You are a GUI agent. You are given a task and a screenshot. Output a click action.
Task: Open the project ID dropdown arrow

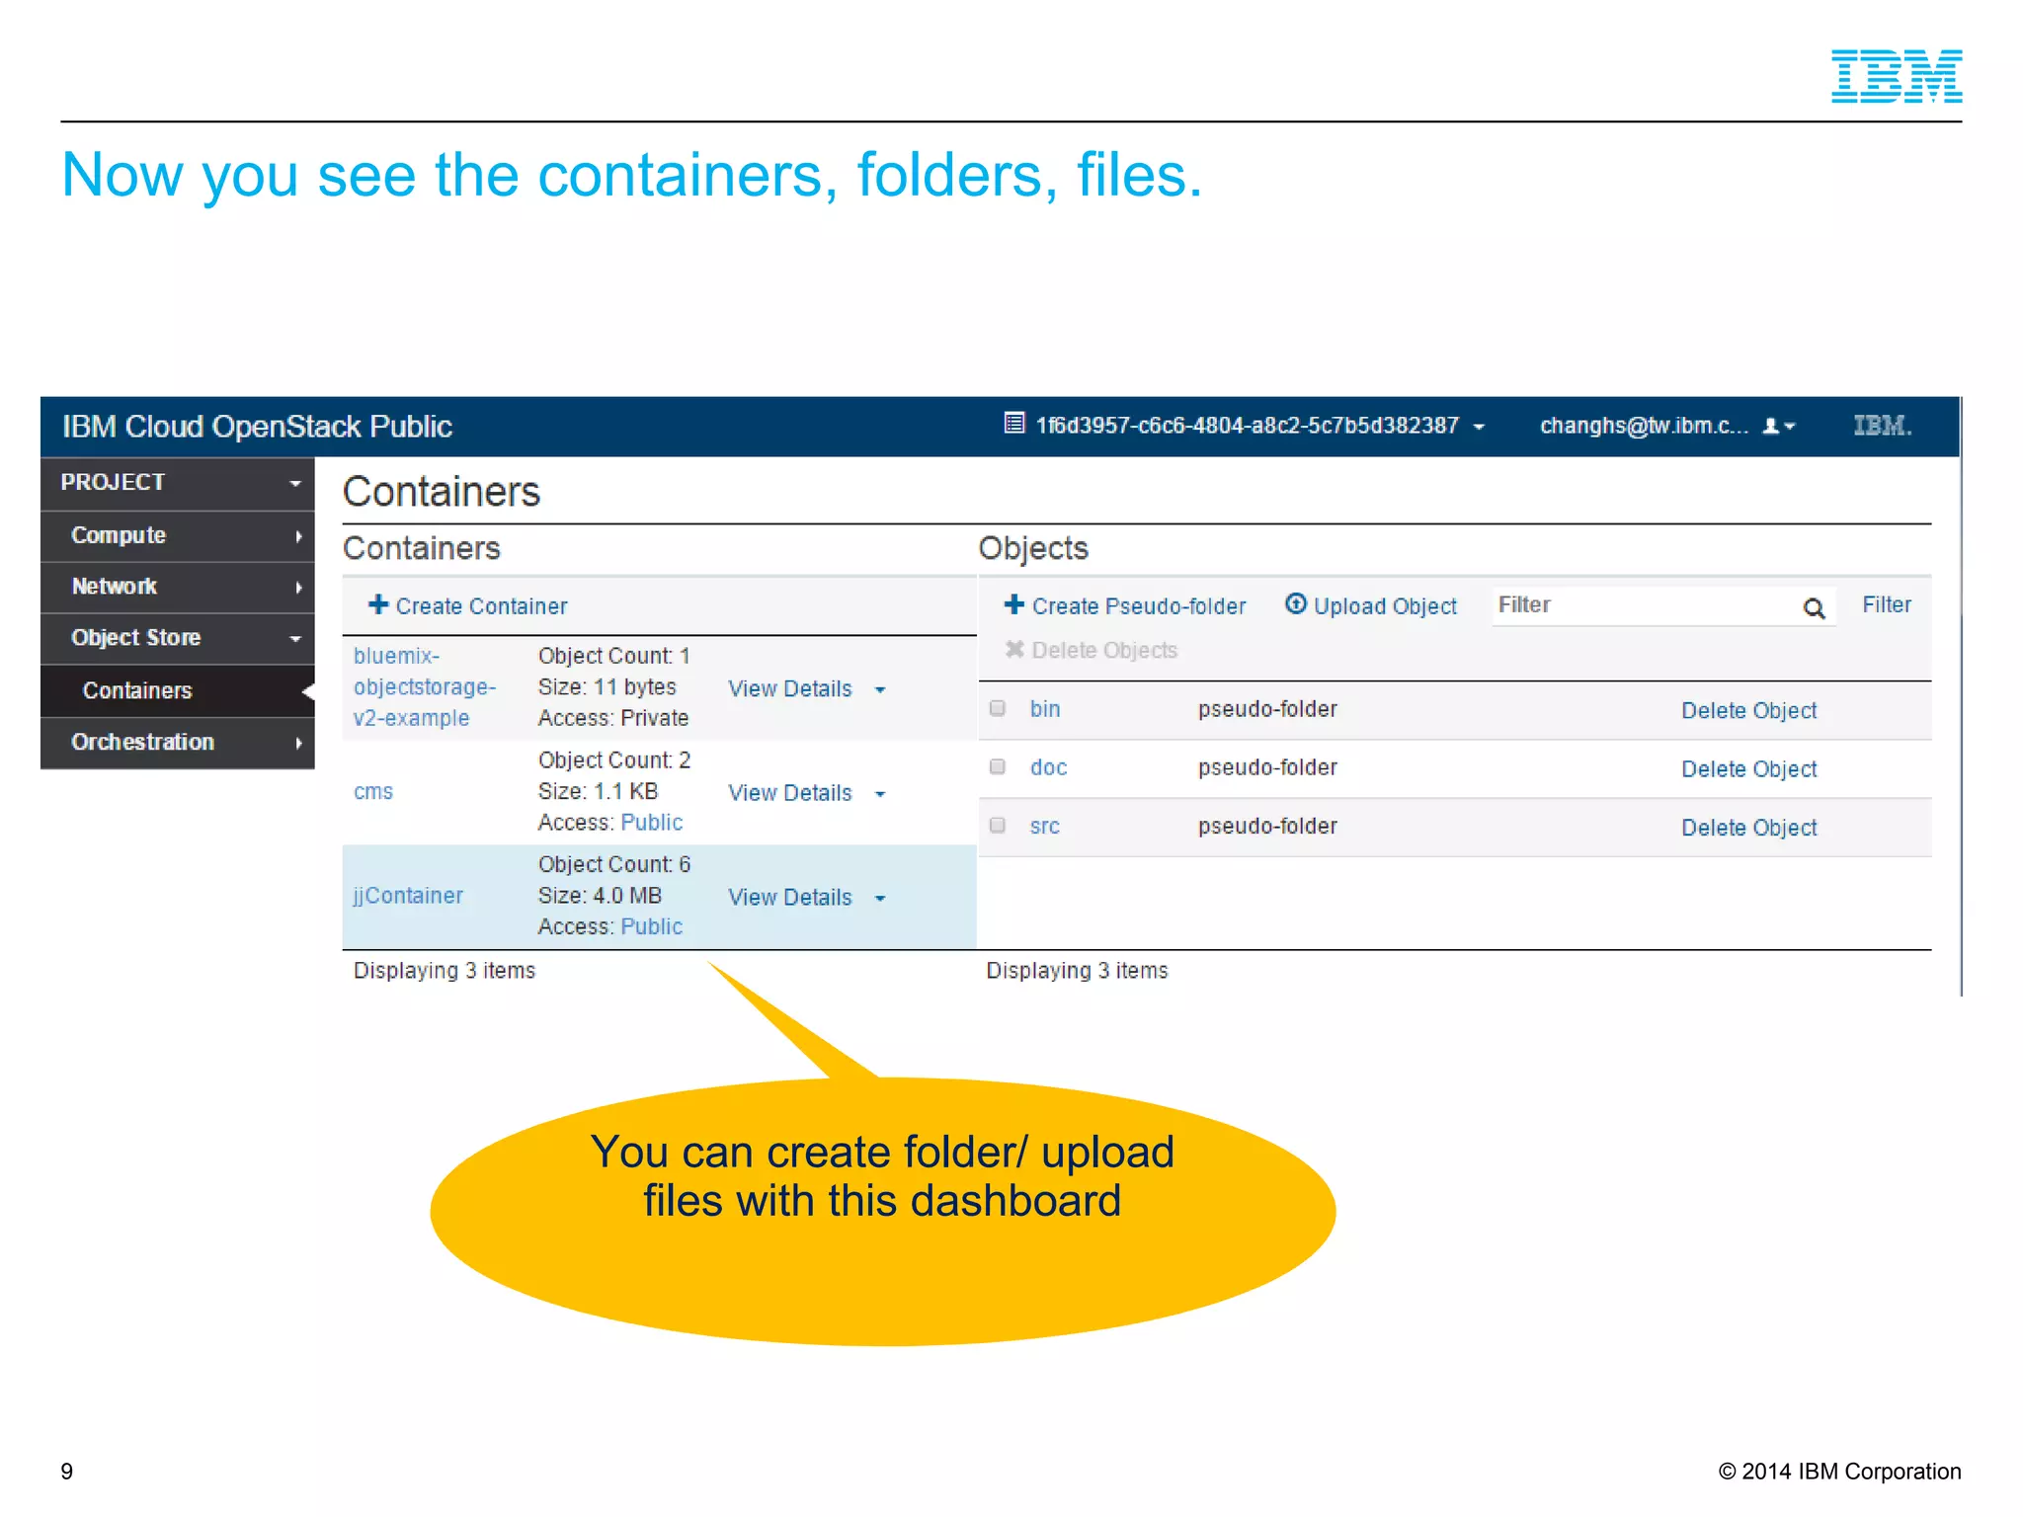tap(1479, 427)
